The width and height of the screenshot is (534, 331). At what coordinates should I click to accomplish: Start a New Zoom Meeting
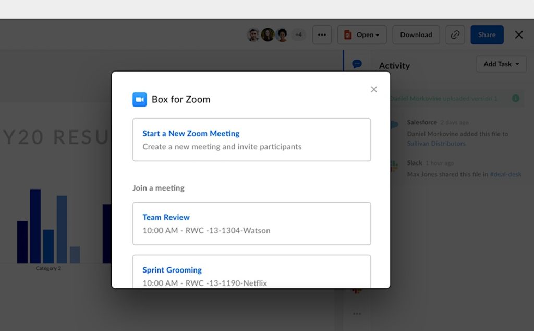[x=252, y=140]
